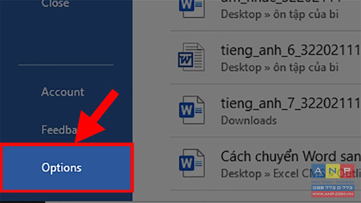Image resolution: width=361 pixels, height=203 pixels.
Task: Choose Close in the backstage sidebar
Action: coord(55,4)
